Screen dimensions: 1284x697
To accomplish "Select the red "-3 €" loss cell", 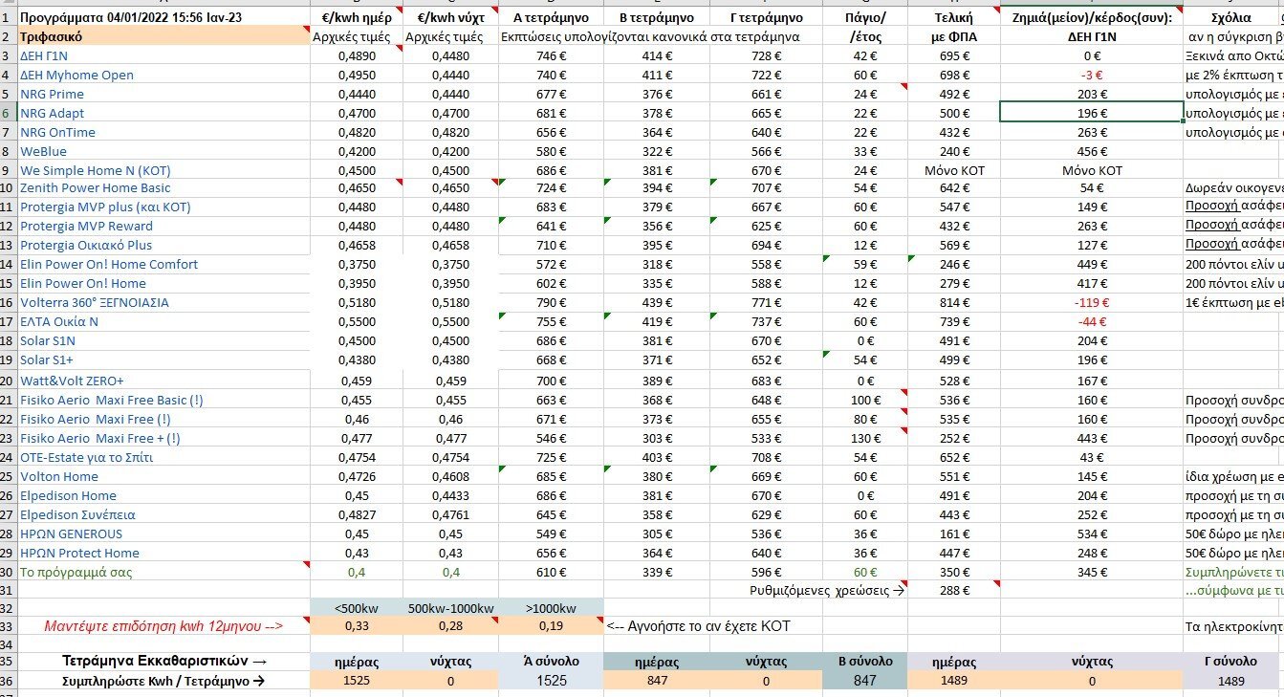I will tap(1092, 75).
